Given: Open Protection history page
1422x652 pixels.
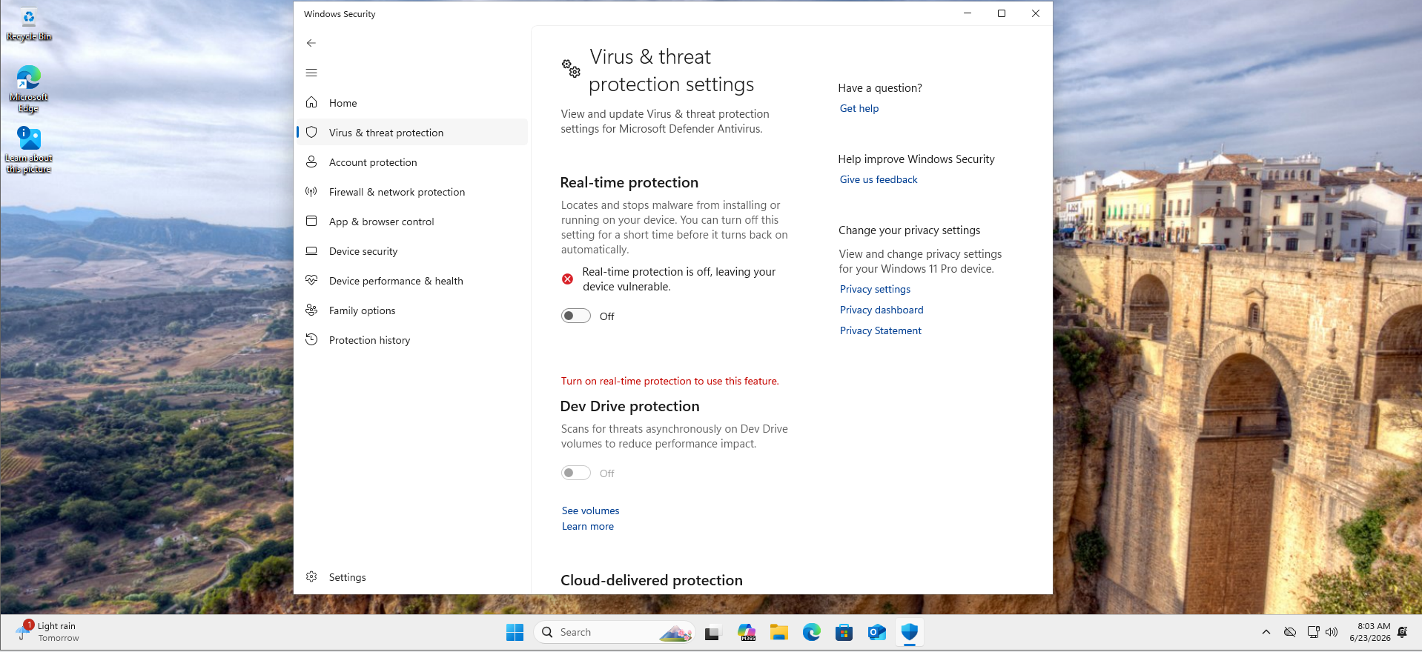Looking at the screenshot, I should pyautogui.click(x=412, y=339).
